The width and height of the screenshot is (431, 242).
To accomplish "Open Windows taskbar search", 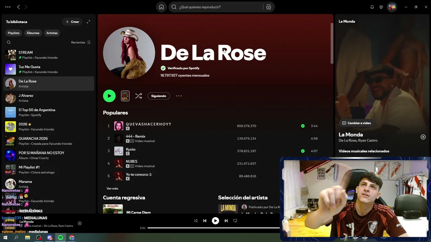I will (x=16, y=238).
